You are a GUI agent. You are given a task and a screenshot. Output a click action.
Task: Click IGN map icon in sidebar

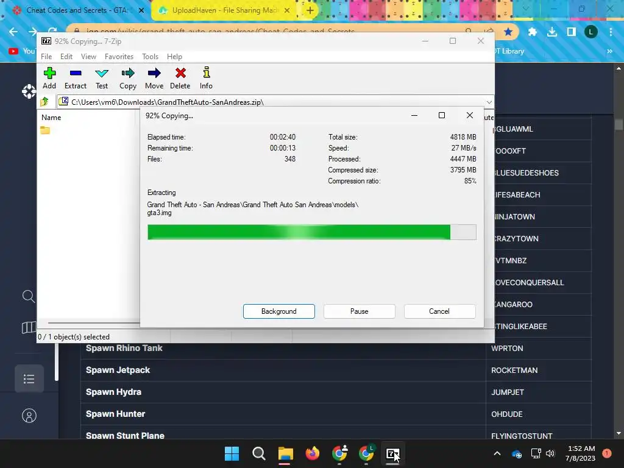click(x=29, y=327)
